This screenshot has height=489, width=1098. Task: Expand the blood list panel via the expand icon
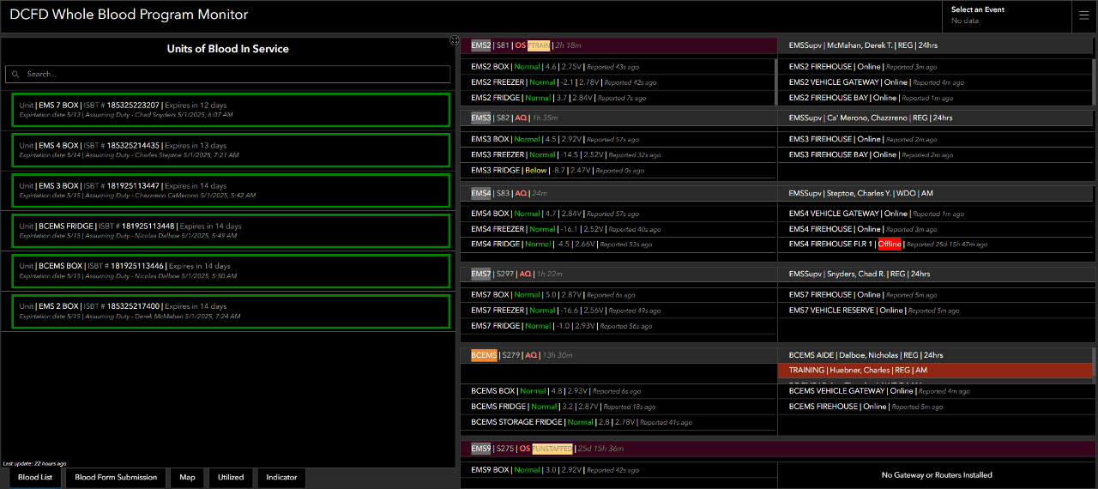pyautogui.click(x=454, y=40)
